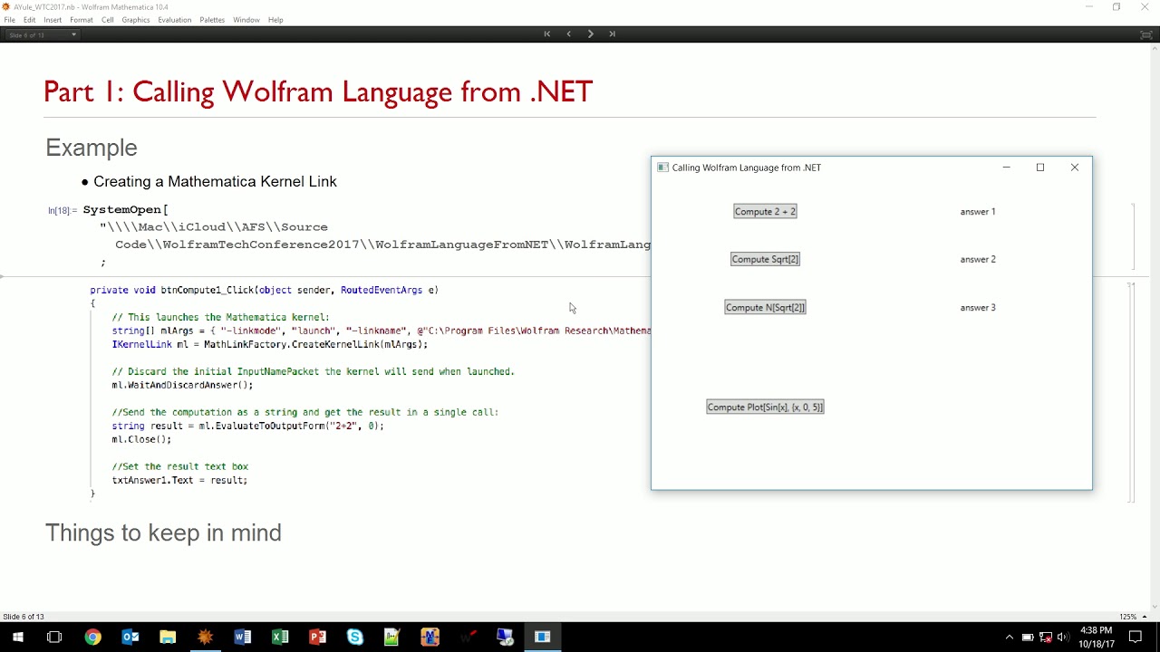The image size is (1160, 652).
Task: Jump to last slide icon
Action: click(612, 34)
